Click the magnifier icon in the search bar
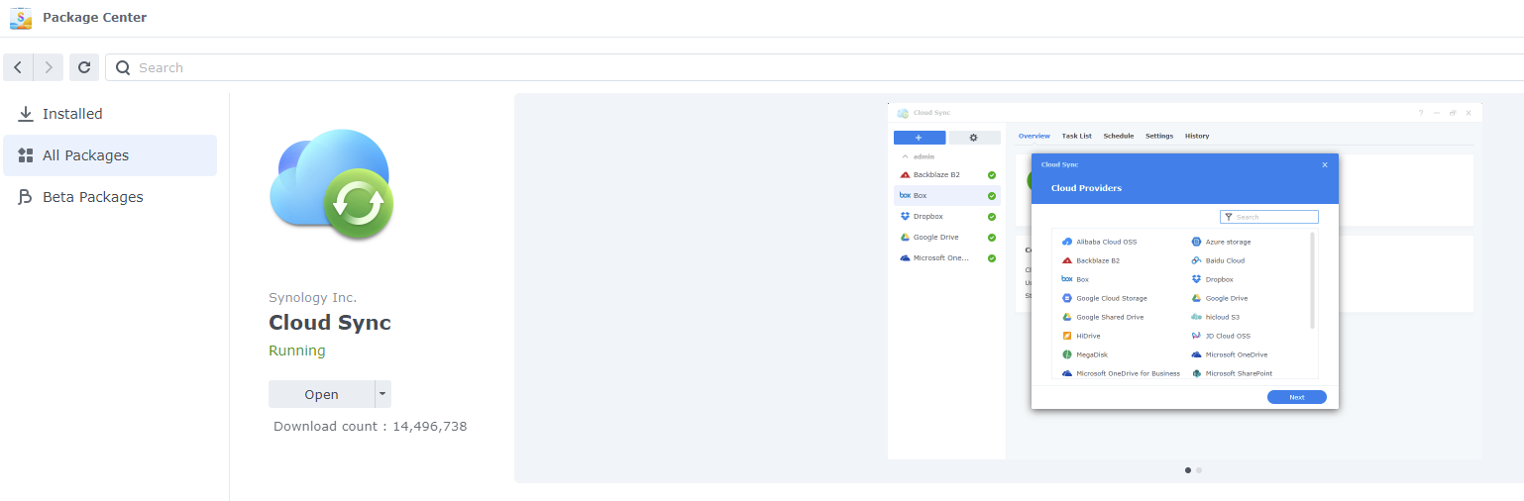 click(123, 67)
